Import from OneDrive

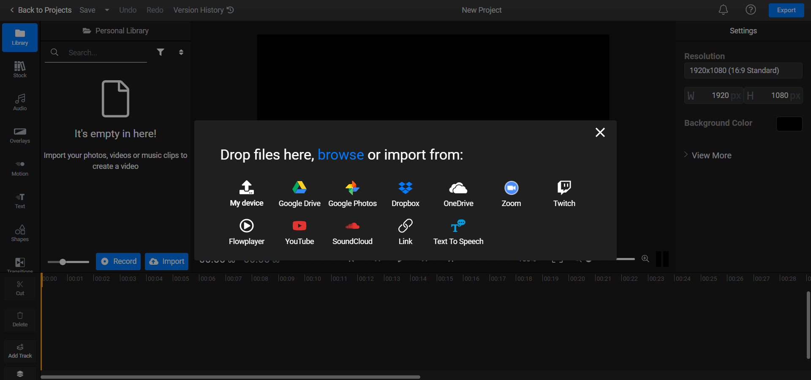458,194
